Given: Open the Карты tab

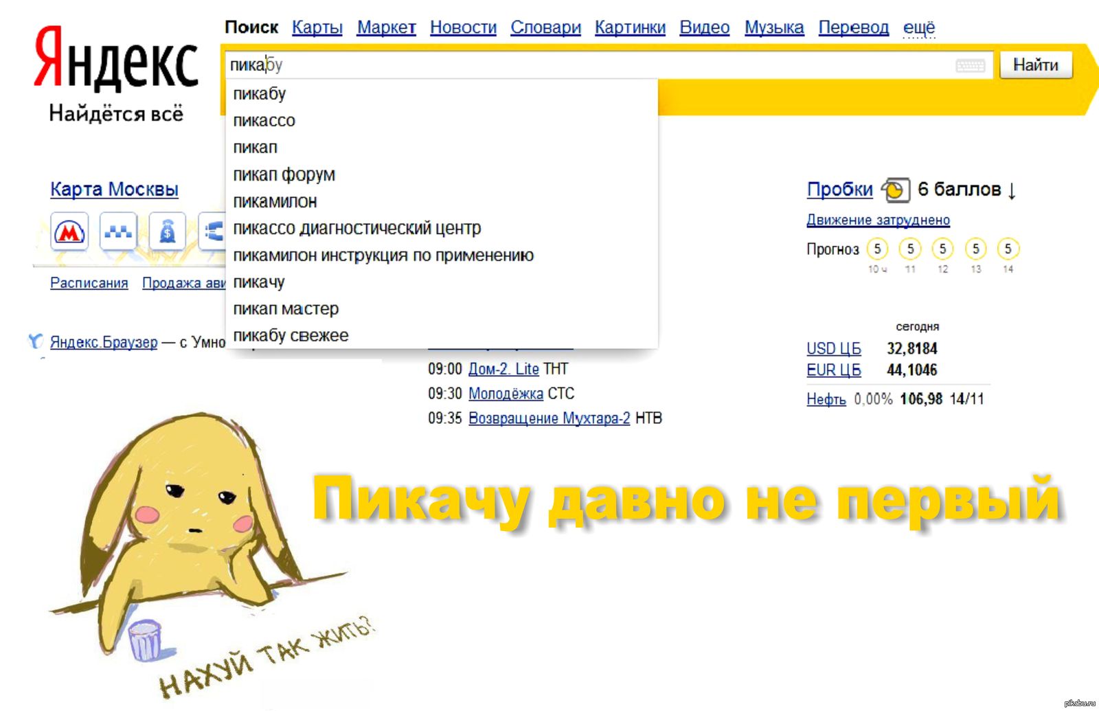Looking at the screenshot, I should click(x=317, y=27).
